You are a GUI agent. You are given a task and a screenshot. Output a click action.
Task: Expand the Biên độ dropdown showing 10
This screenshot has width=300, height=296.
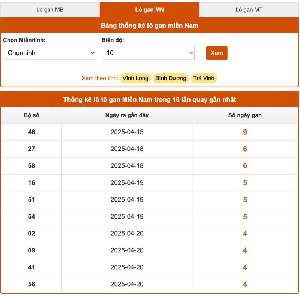(148, 53)
